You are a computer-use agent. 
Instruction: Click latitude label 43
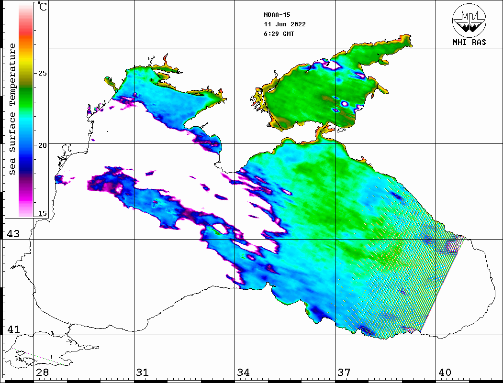[x=13, y=234]
